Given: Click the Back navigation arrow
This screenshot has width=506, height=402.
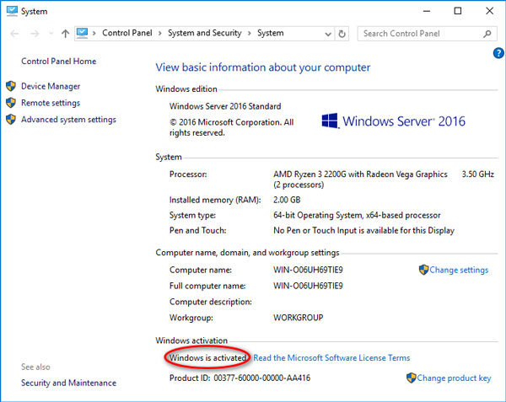Looking at the screenshot, I should [13, 34].
